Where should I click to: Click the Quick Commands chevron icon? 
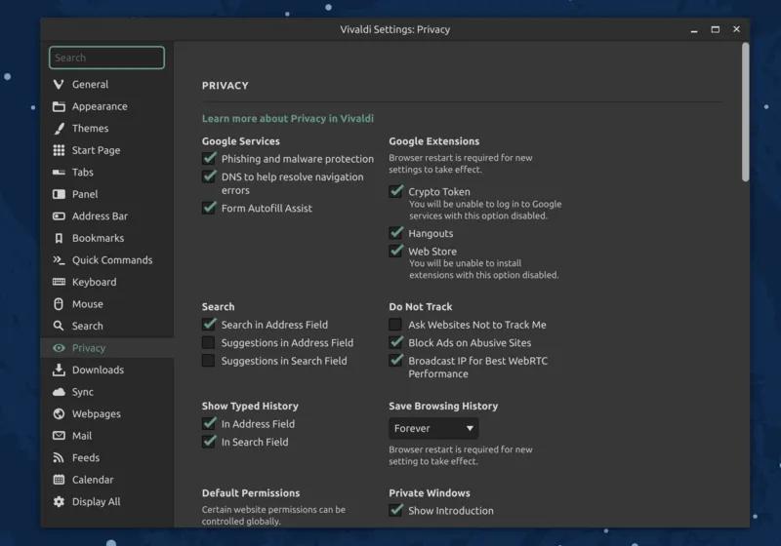pos(59,260)
